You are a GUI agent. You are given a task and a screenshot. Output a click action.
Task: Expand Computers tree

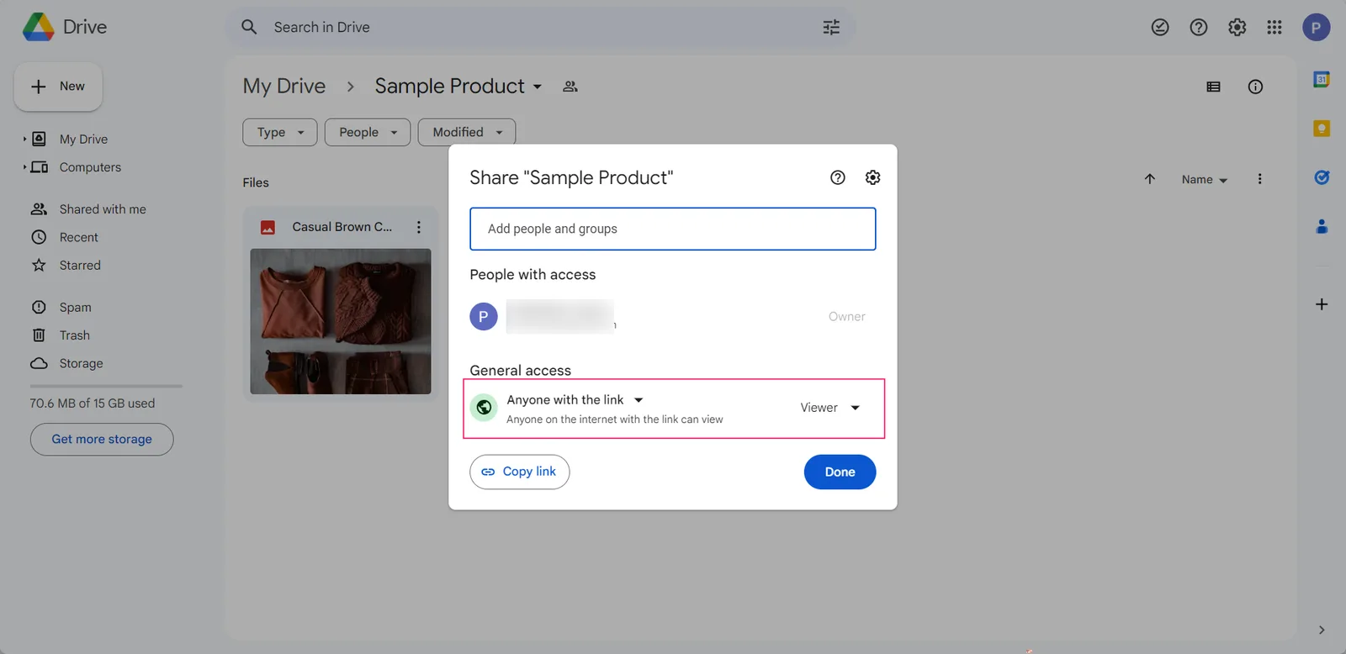24,167
